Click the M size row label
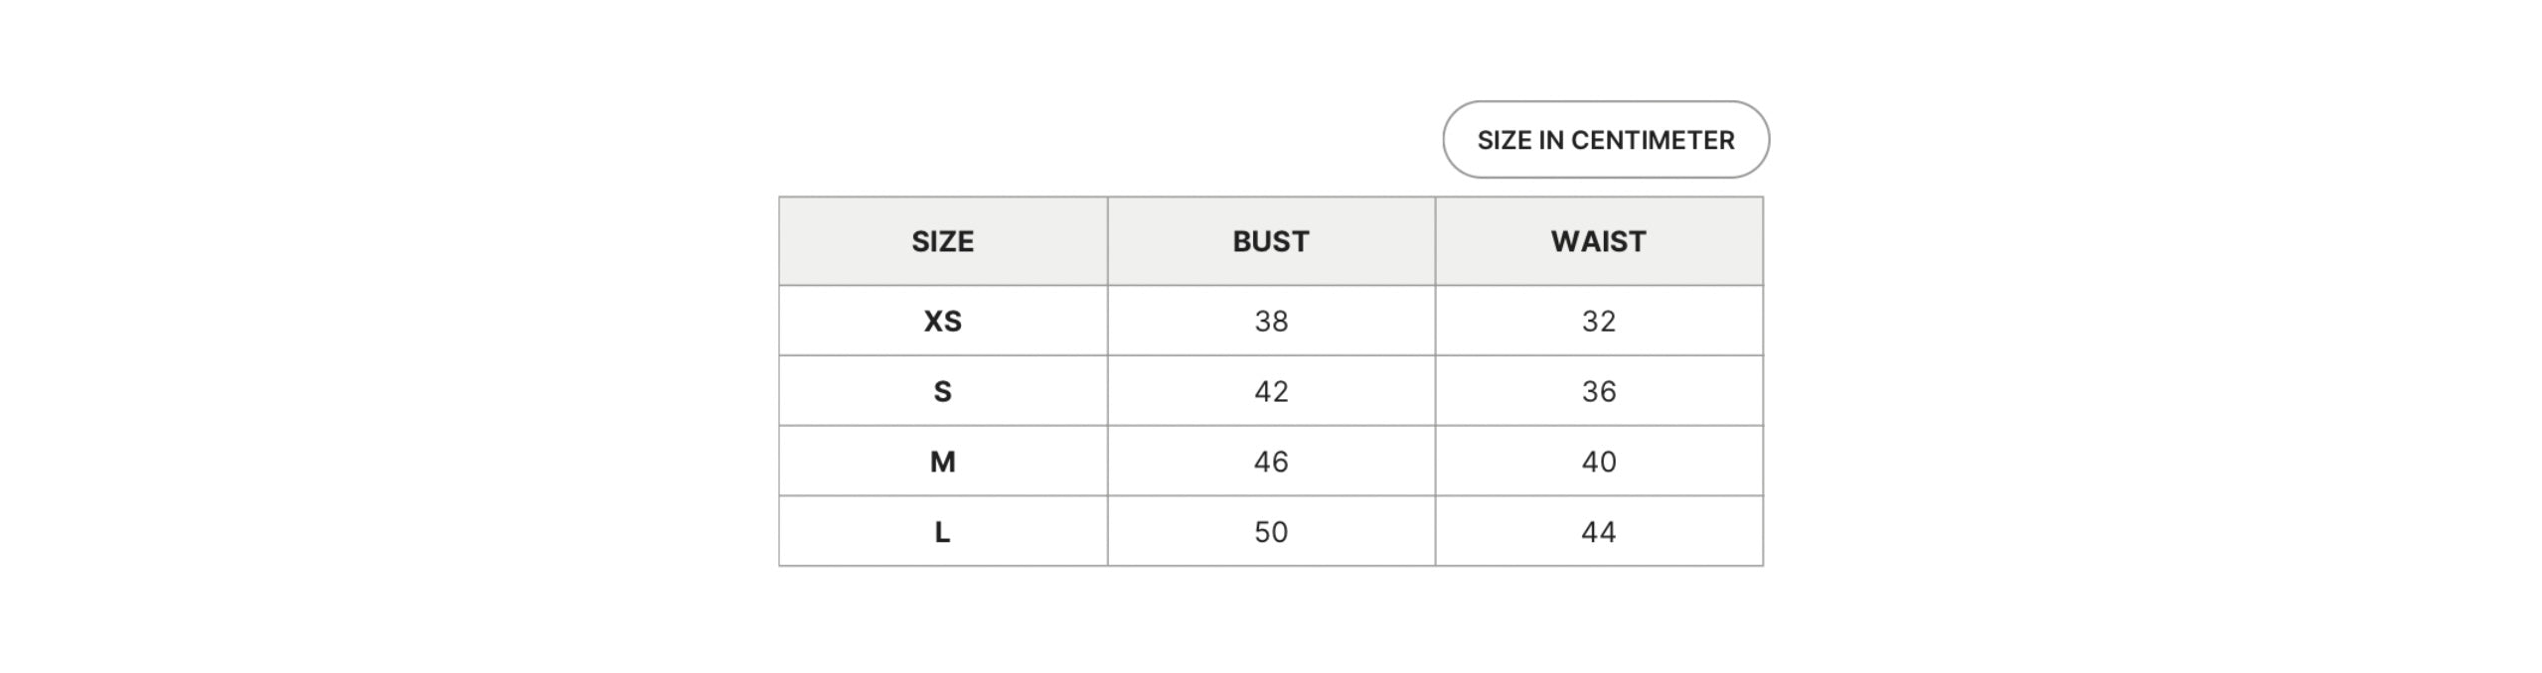The image size is (2542, 673). pos(943,462)
